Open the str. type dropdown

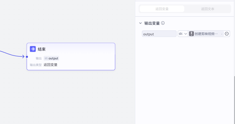click(x=183, y=34)
